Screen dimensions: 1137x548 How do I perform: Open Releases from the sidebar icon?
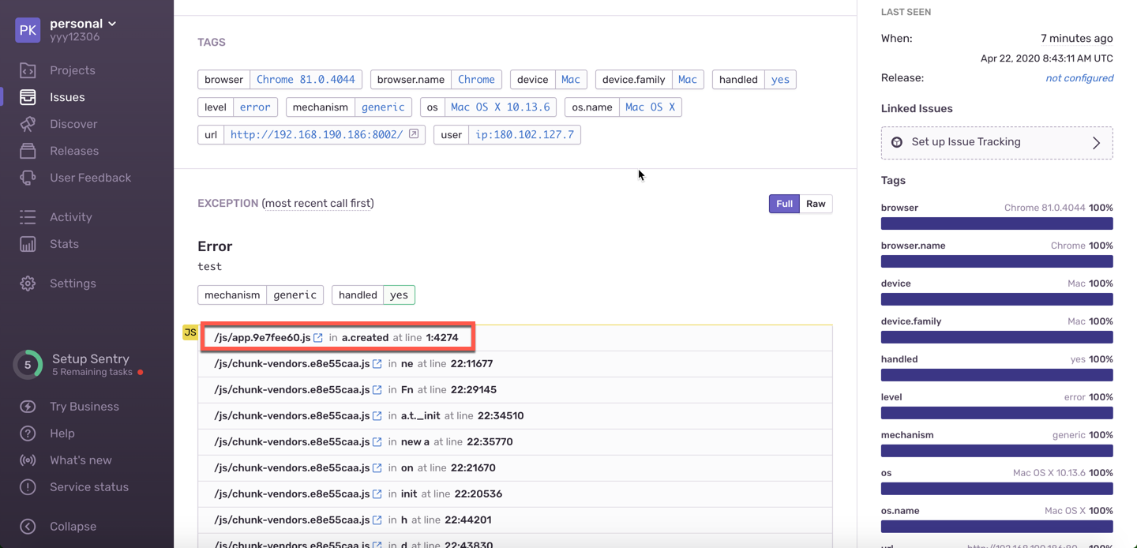[28, 151]
